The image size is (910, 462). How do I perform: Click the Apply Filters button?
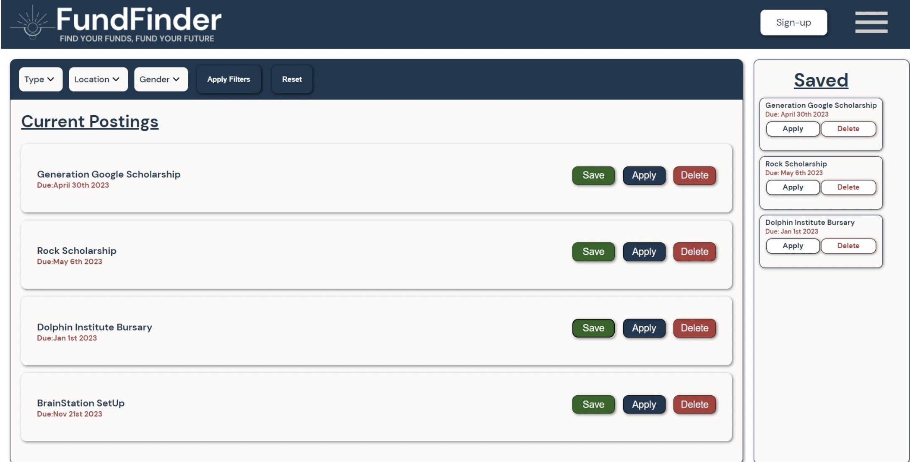(x=229, y=79)
